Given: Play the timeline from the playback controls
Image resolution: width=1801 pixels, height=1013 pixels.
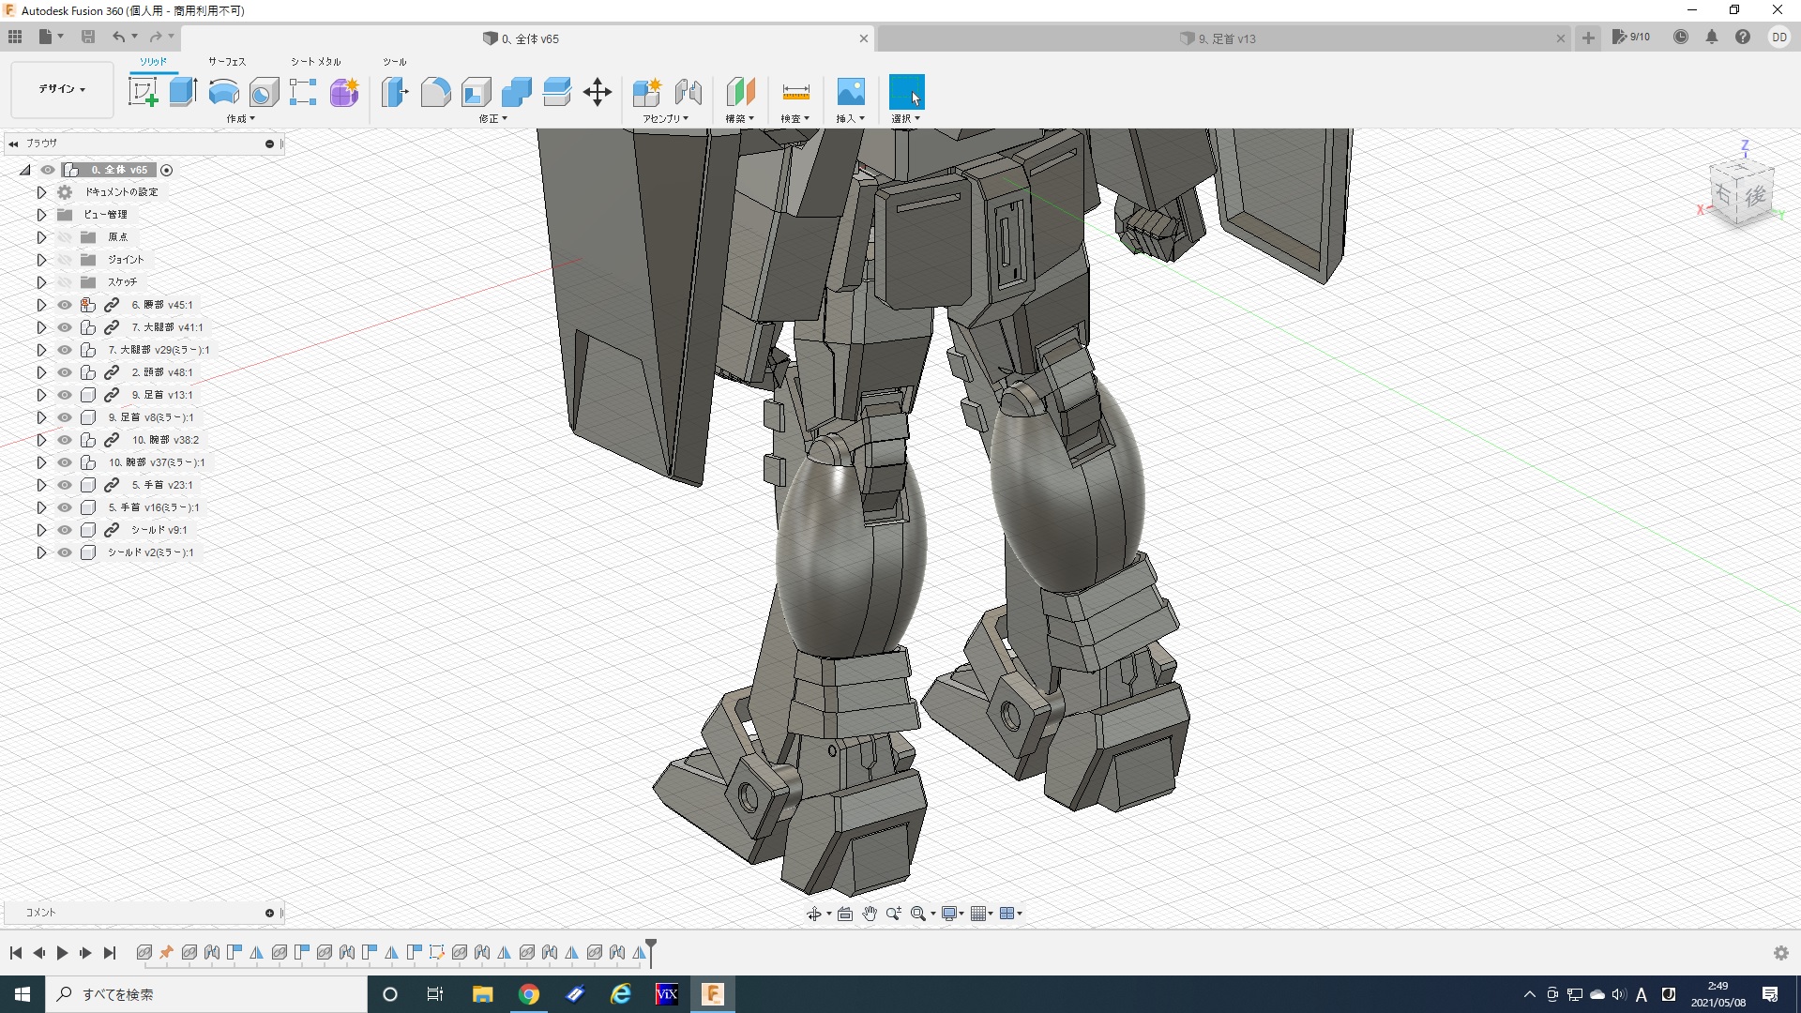Looking at the screenshot, I should coord(62,953).
